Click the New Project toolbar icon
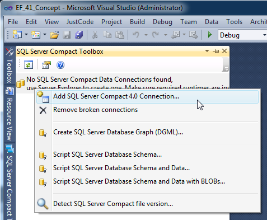Image resolution: width=267 pixels, height=220 pixels. tap(17, 35)
